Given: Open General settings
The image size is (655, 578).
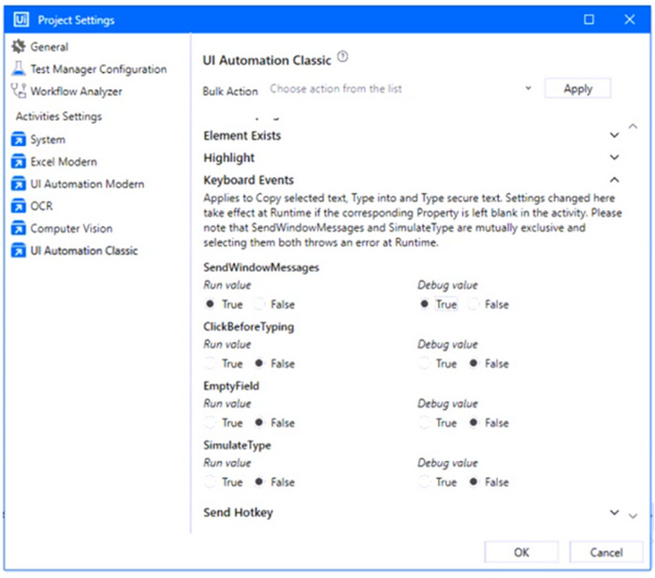Looking at the screenshot, I should pyautogui.click(x=50, y=47).
